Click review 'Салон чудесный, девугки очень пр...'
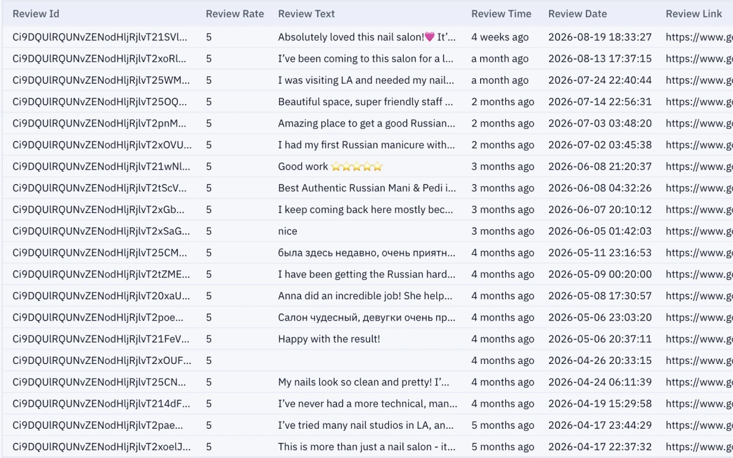733x458 pixels. pos(366,318)
